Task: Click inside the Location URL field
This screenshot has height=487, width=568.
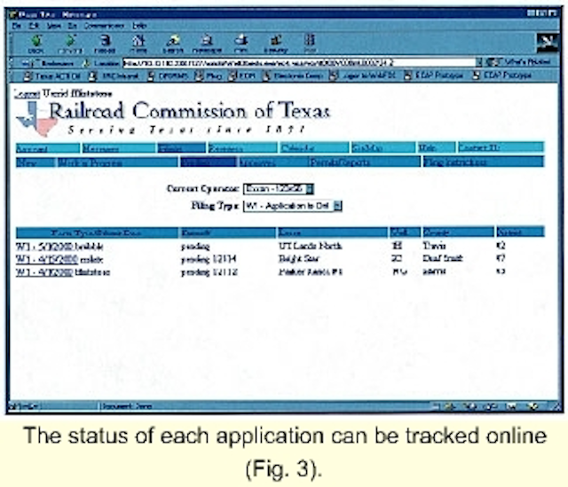Action: pyautogui.click(x=299, y=63)
